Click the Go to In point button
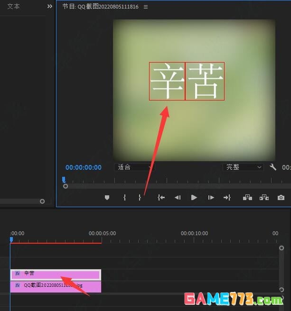 [161, 198]
